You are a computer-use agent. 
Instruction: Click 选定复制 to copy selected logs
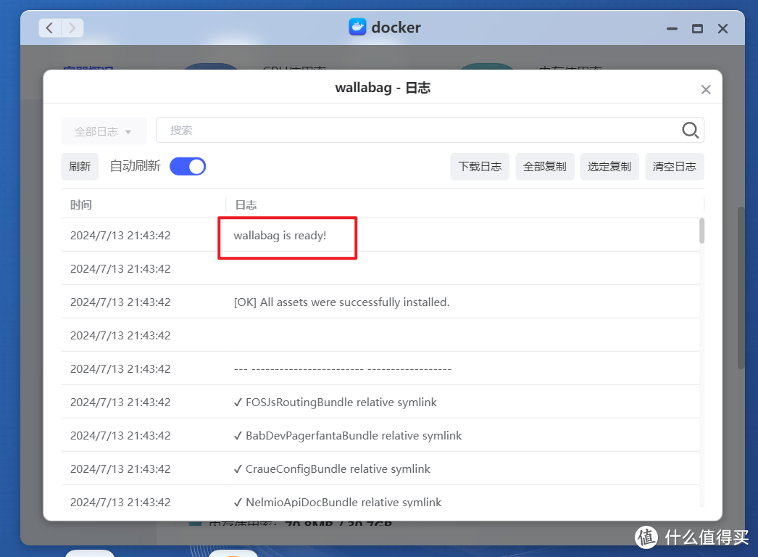[609, 166]
